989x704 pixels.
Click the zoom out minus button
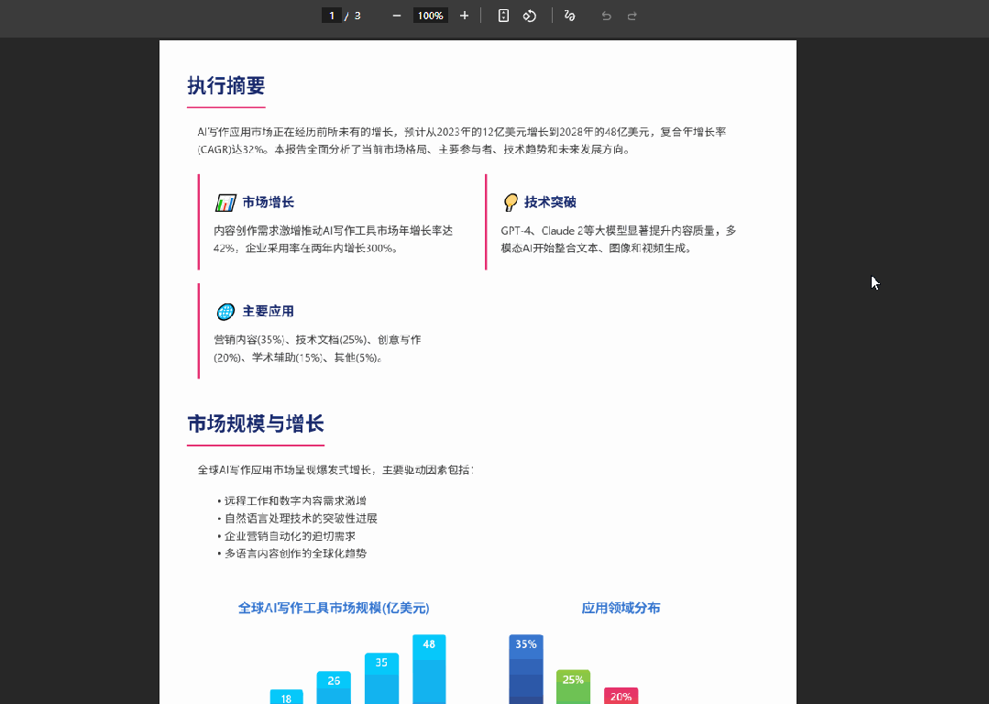coord(397,16)
